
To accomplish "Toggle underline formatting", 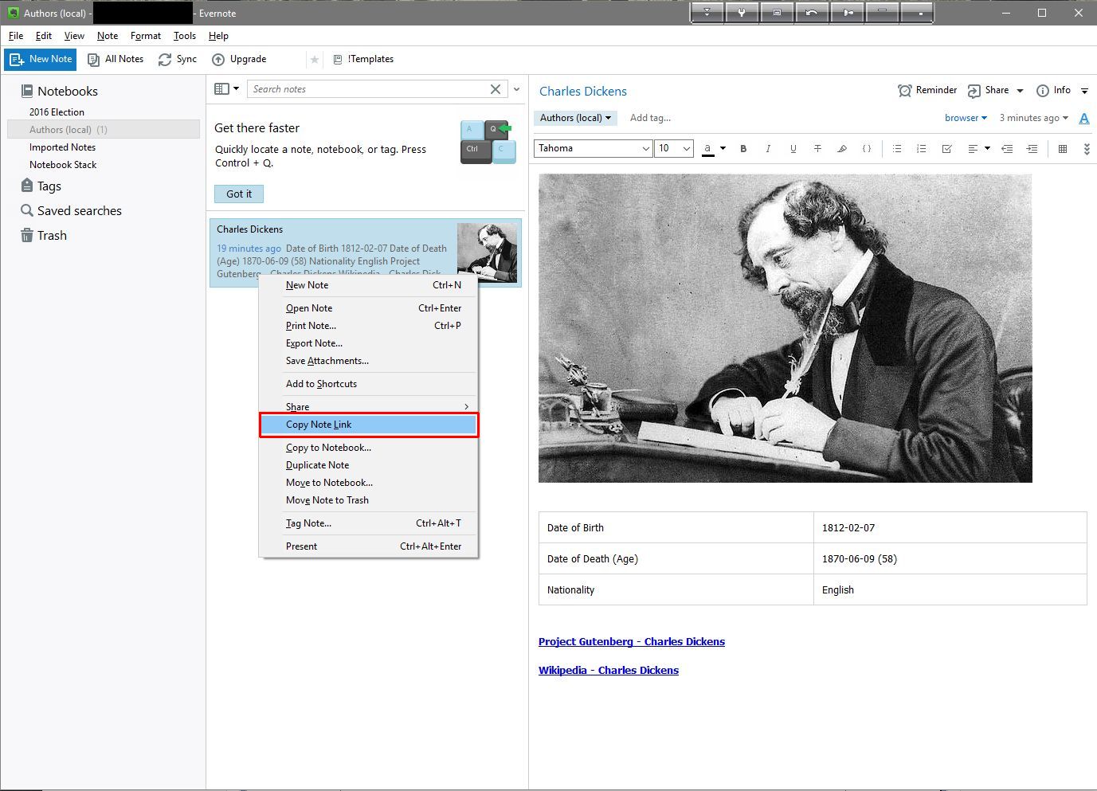I will 793,148.
